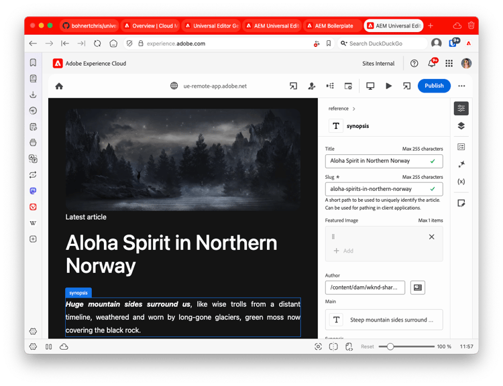Viewport: 503px width, 386px height.
Task: Switch to the AEM Boilerplate tab
Action: [333, 25]
